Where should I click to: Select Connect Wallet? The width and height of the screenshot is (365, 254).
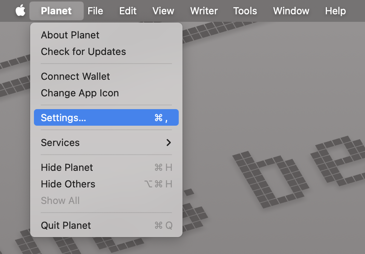click(75, 76)
